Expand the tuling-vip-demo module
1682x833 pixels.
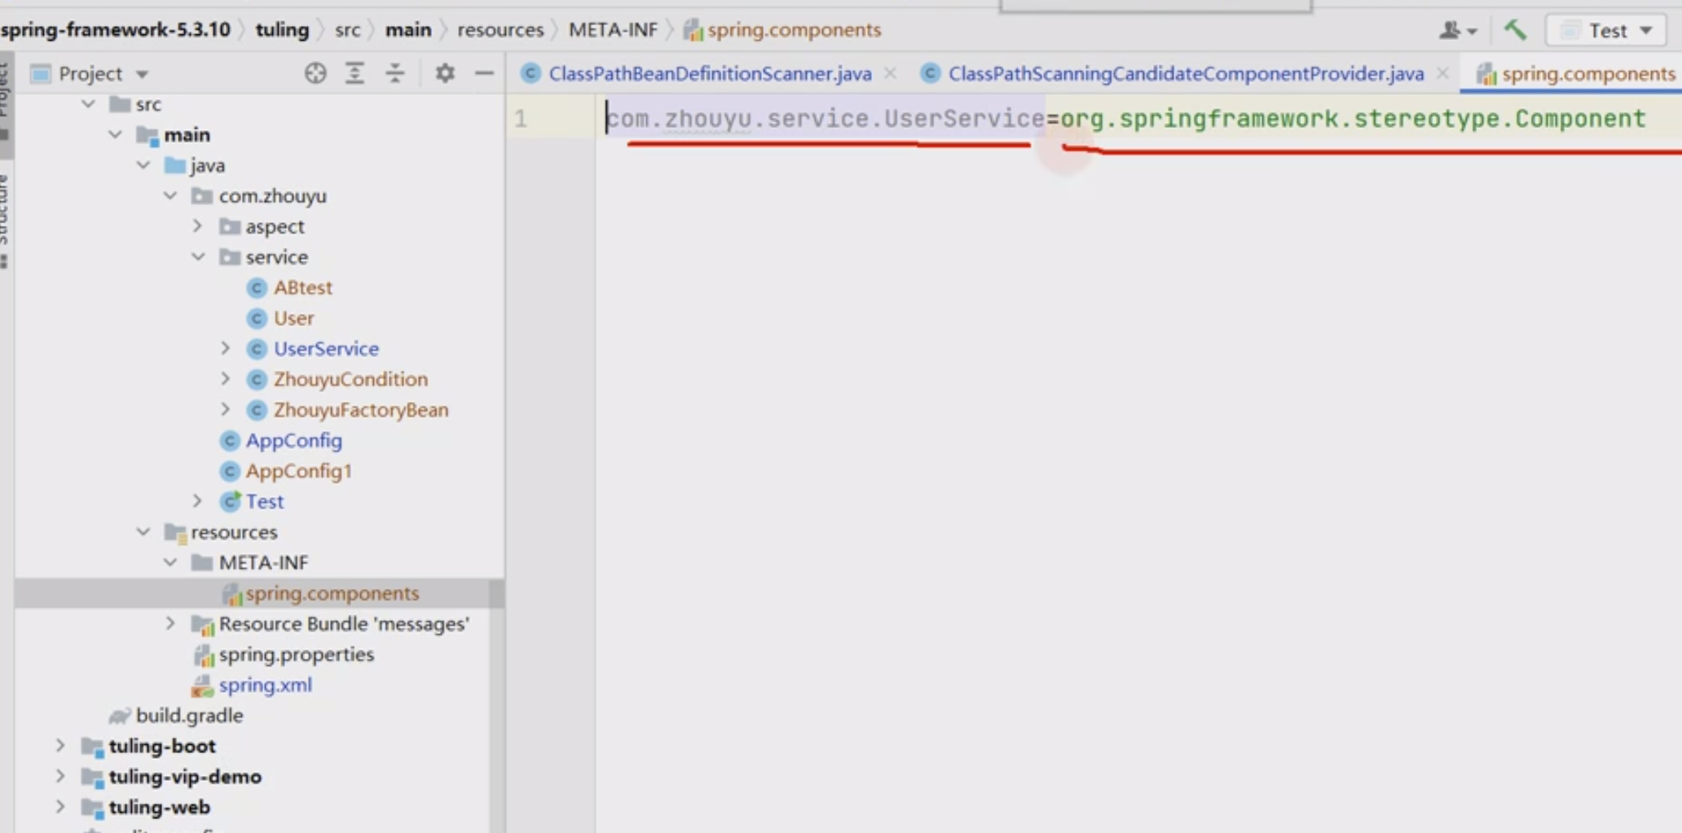(x=60, y=776)
